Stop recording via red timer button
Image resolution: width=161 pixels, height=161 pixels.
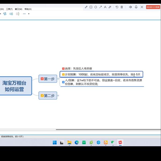coord(153,7)
